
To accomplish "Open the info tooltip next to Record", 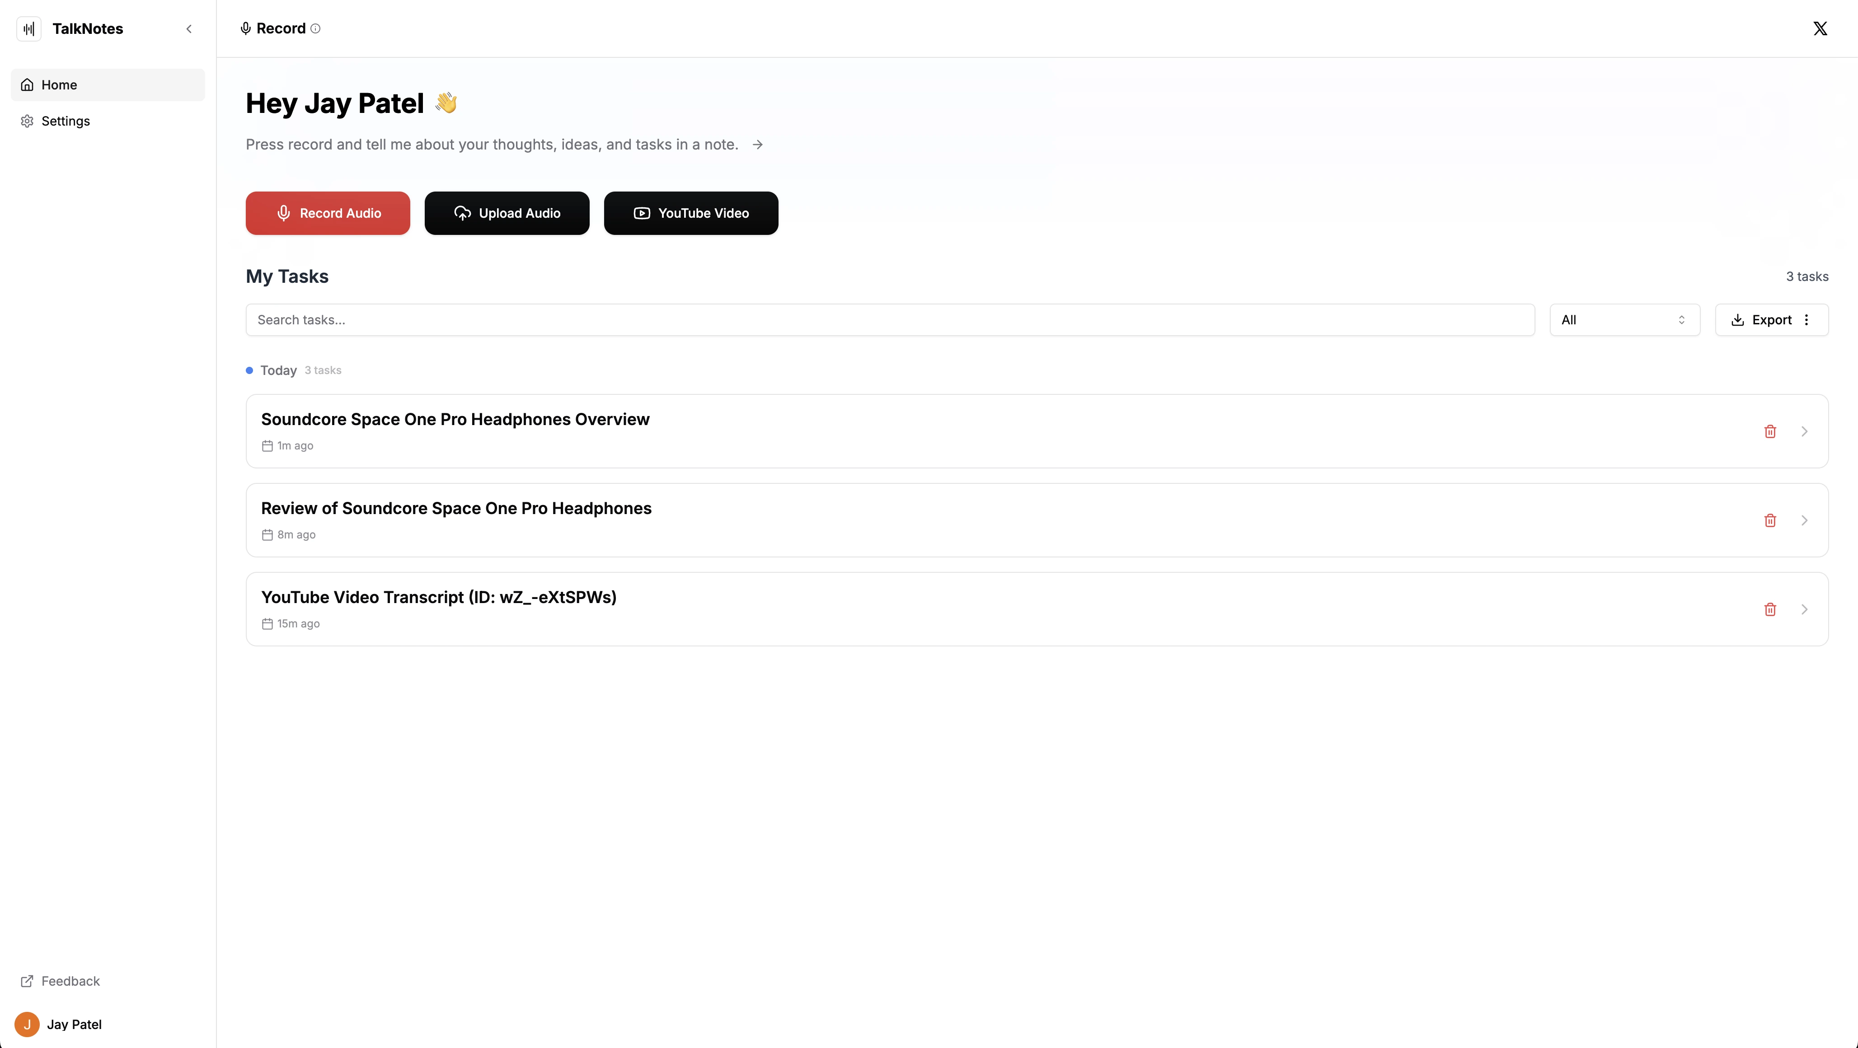I will point(316,29).
